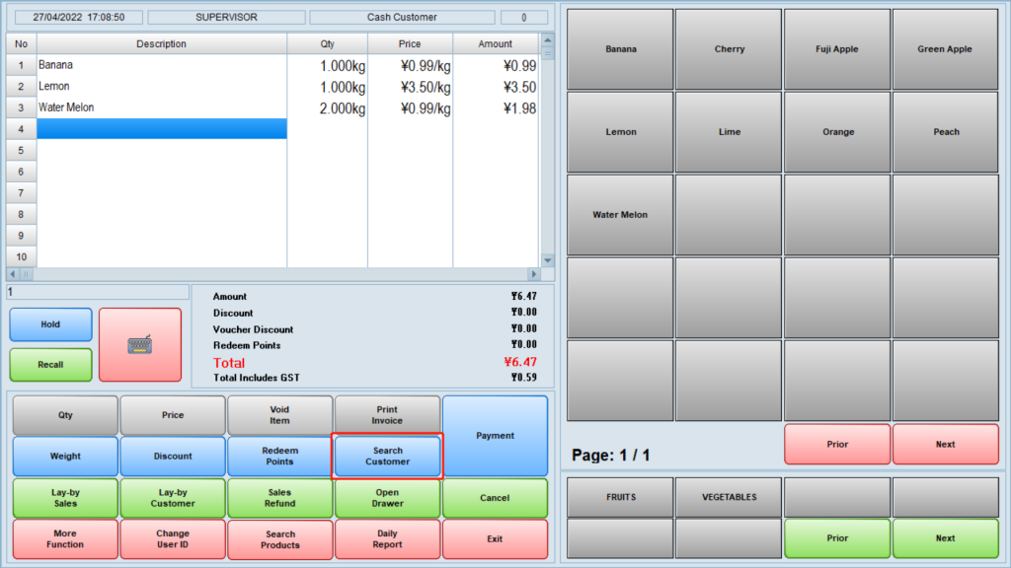
Task: Recall a held transaction
Action: coord(50,365)
